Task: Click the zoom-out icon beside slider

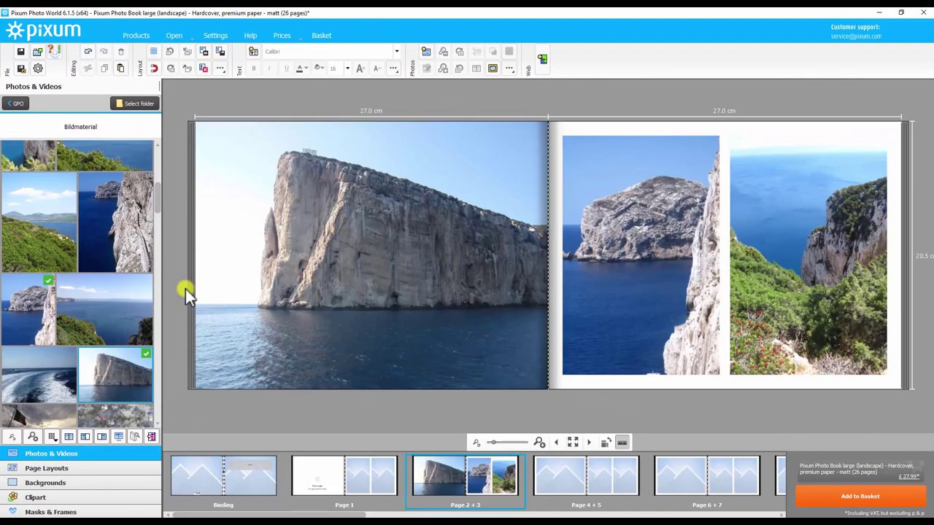Action: click(x=476, y=443)
